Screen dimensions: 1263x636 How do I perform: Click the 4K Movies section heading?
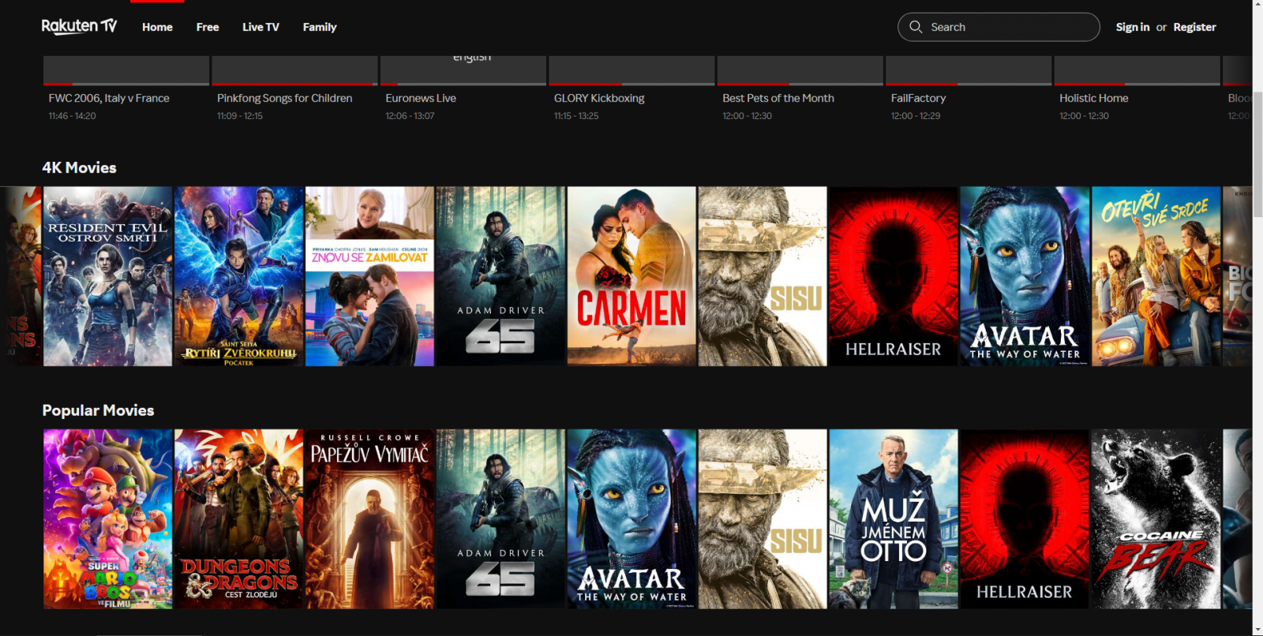[x=79, y=167]
